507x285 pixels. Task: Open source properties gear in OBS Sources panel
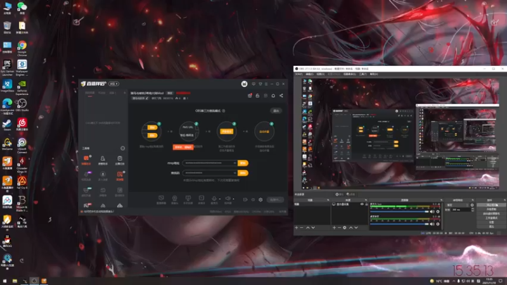coord(345,228)
